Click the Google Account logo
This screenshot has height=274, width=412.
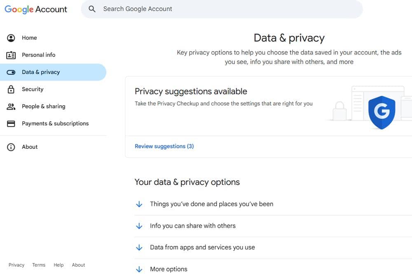(x=36, y=9)
